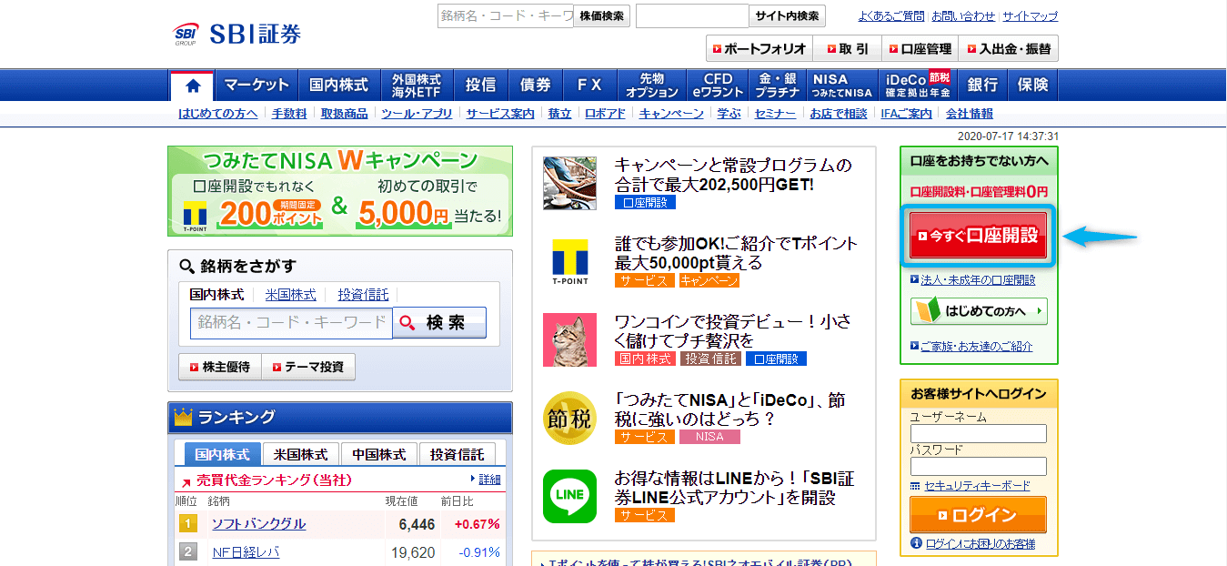Select the 米国株式 ranking tab
The image size is (1227, 566).
coord(300,454)
